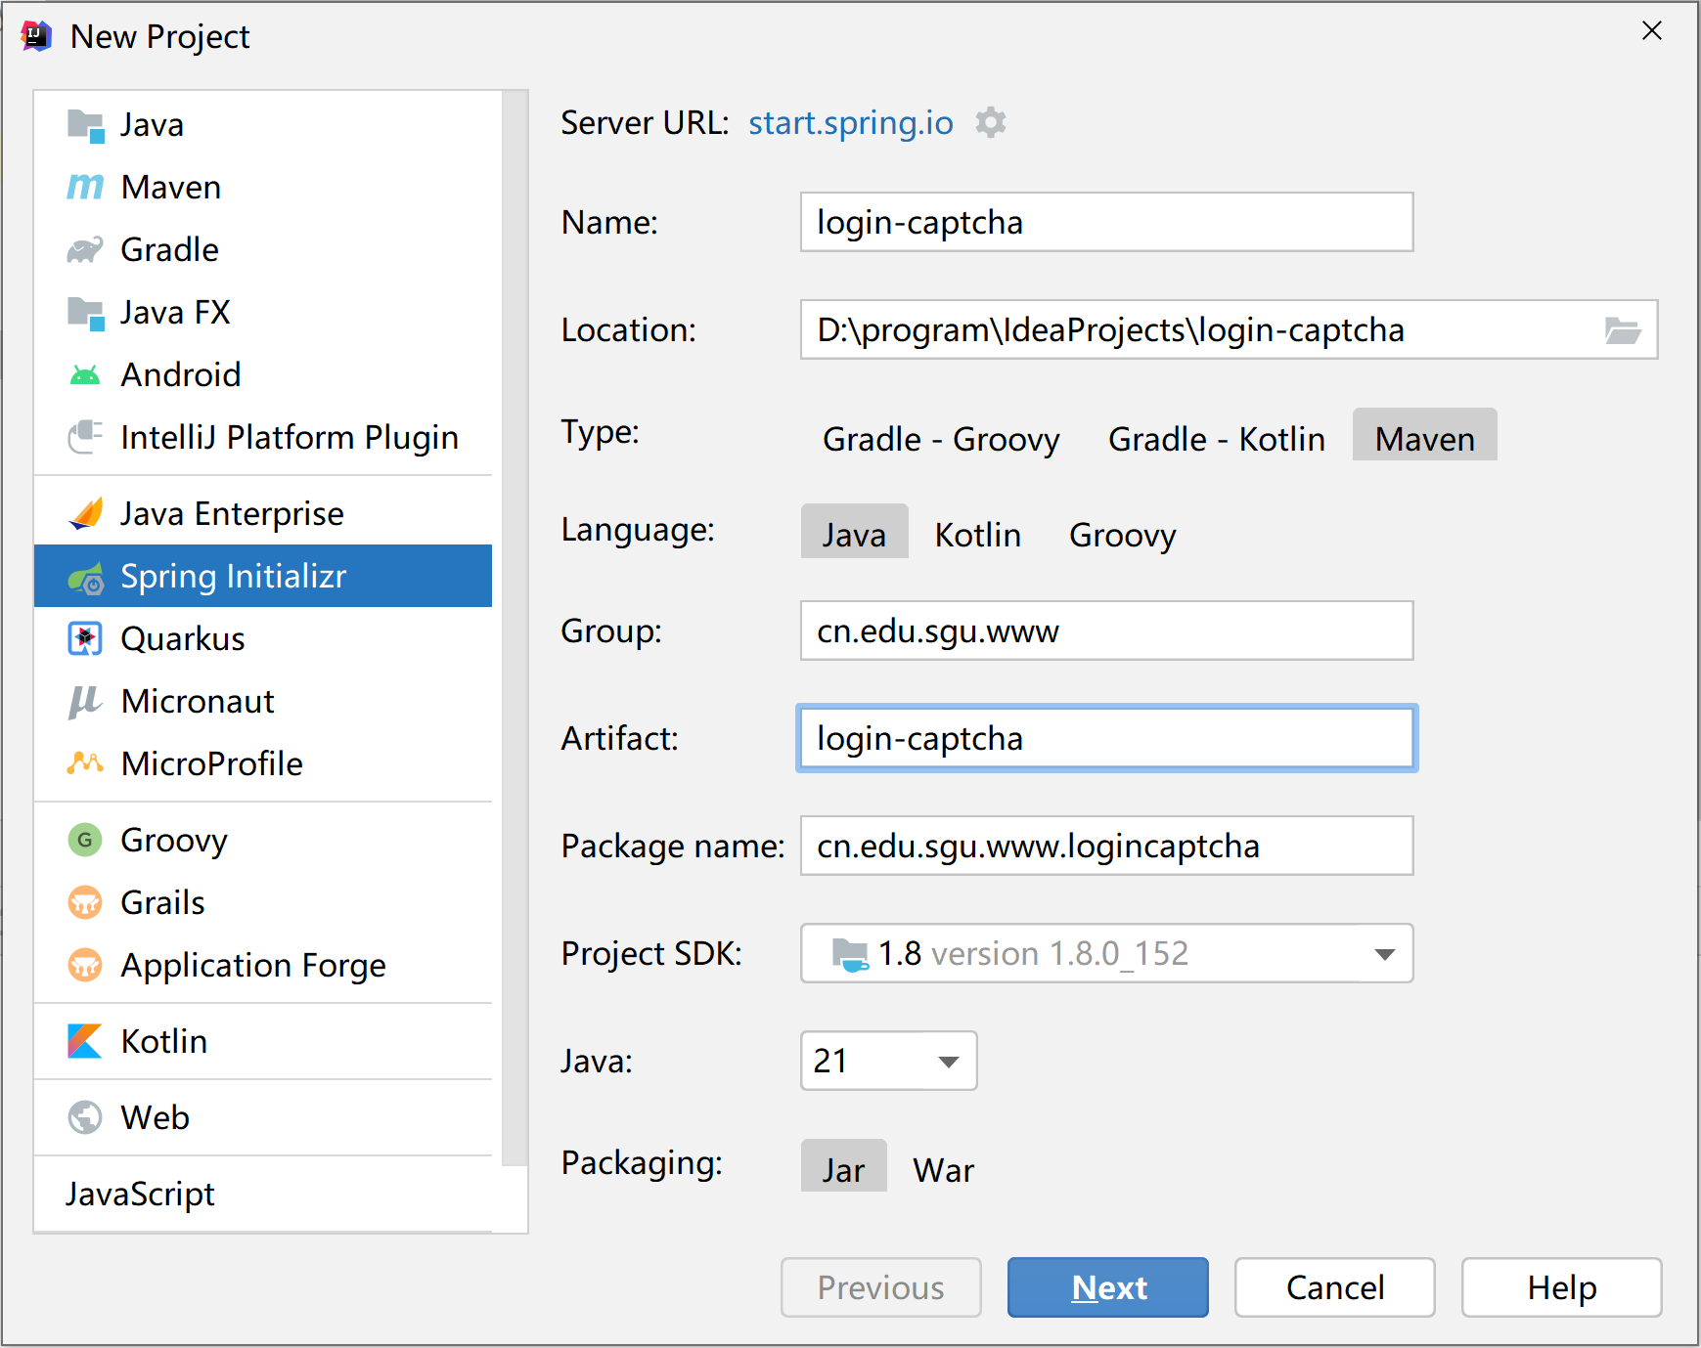
Task: Click the Grails framework icon
Action: point(84,902)
